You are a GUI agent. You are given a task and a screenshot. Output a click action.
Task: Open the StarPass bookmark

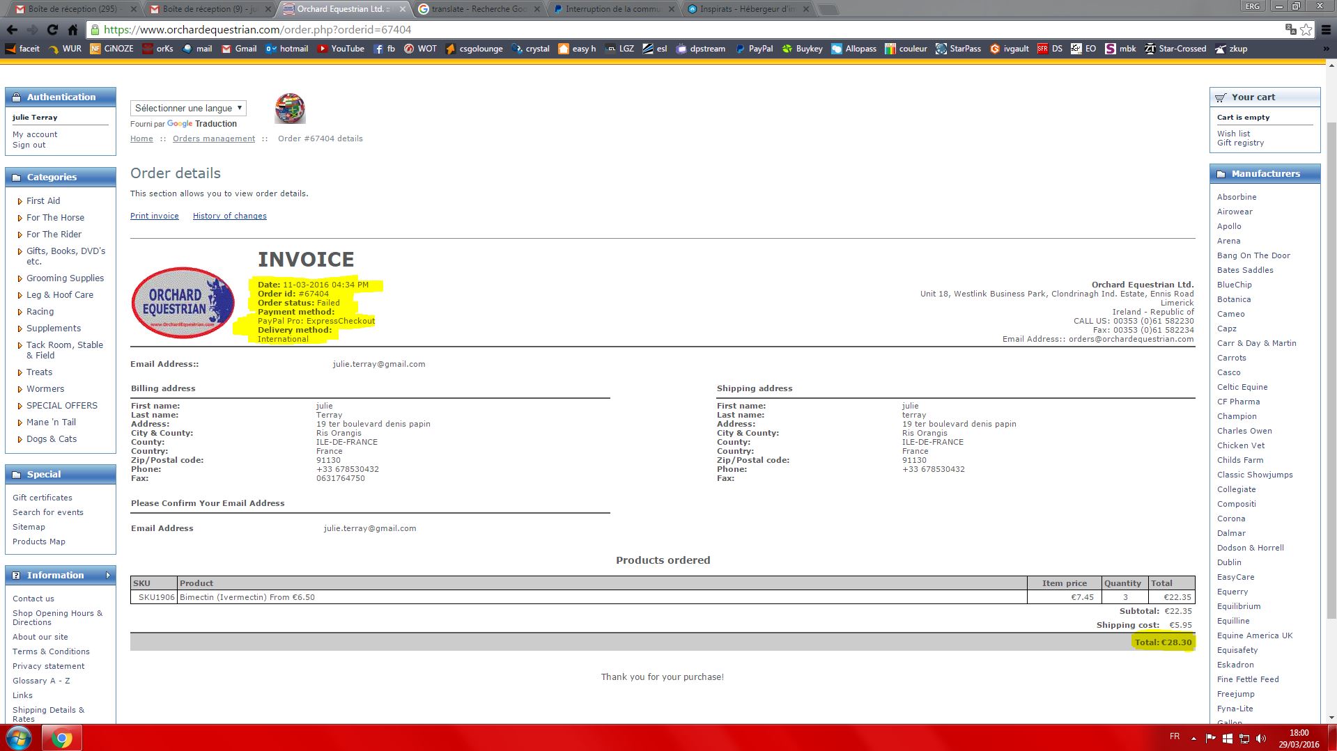click(x=958, y=49)
